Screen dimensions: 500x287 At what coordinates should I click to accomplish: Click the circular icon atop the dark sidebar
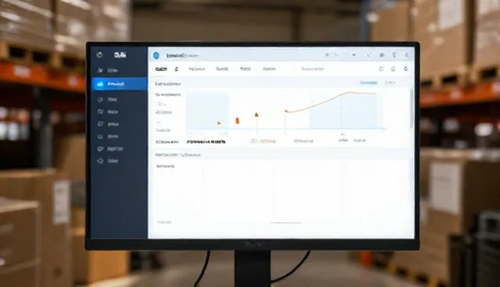99,55
